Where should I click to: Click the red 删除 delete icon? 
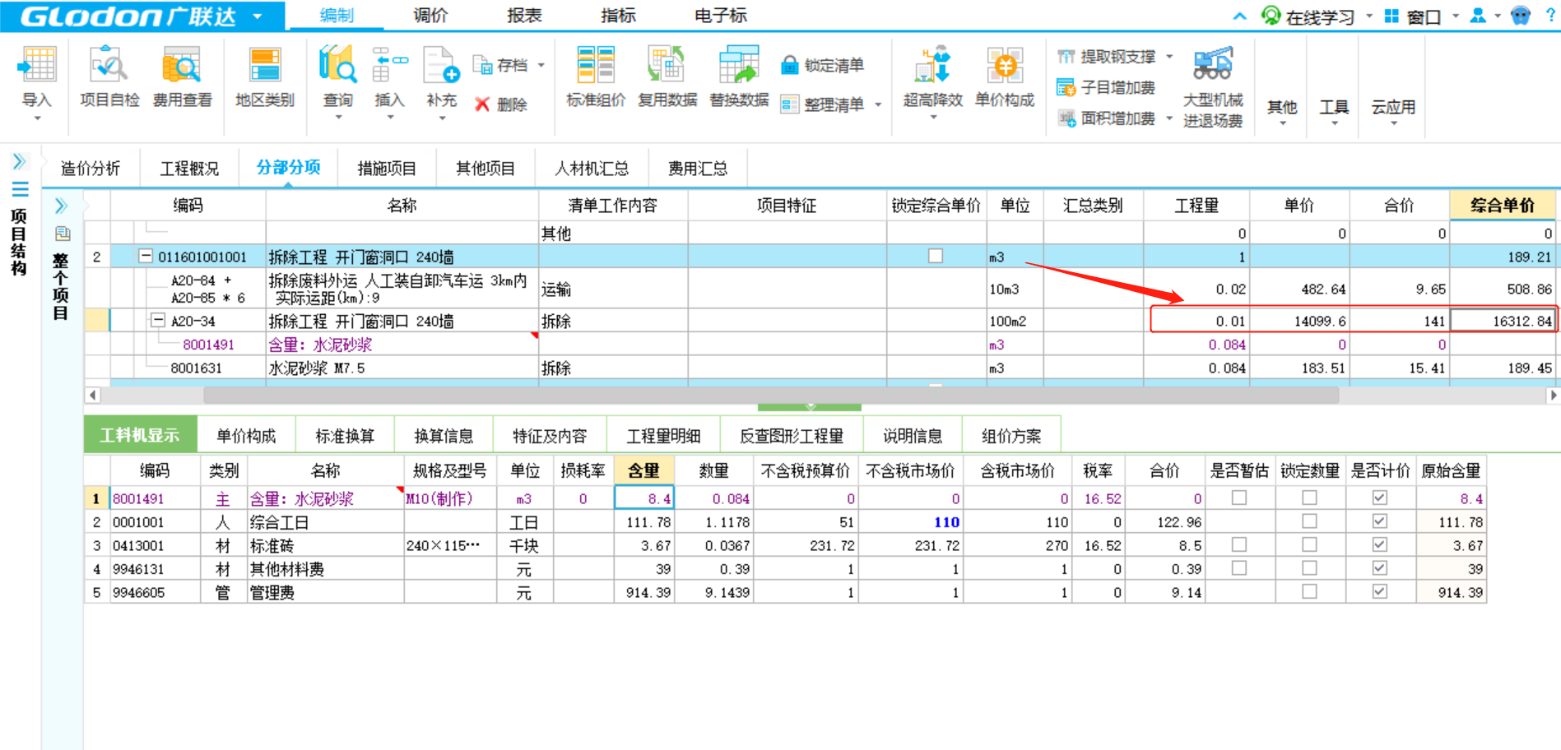pos(482,104)
